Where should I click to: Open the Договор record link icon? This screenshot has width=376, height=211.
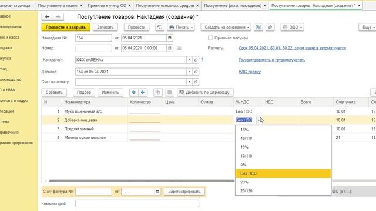tap(196, 72)
